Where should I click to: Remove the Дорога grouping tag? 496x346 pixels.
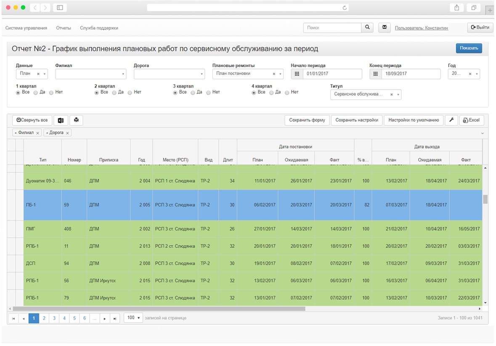[67, 133]
